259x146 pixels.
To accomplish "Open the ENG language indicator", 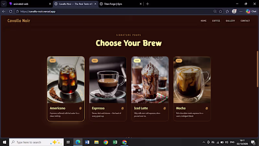I will coord(232,142).
